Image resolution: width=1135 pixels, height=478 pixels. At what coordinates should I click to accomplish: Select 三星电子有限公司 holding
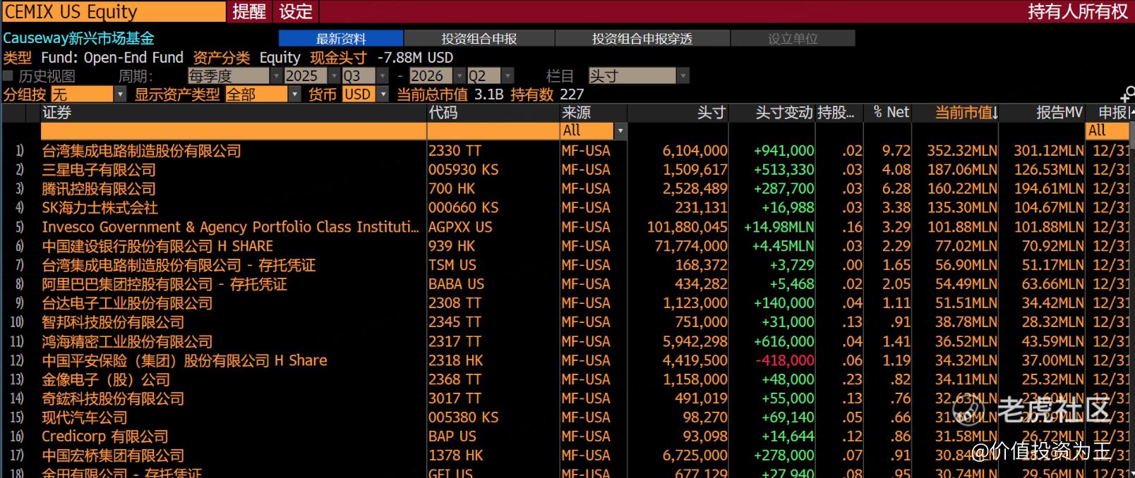click(x=99, y=169)
